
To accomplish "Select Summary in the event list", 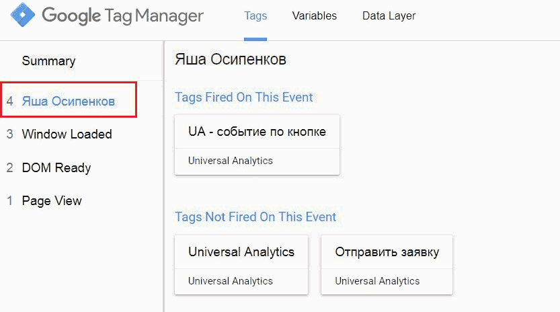I will [48, 61].
